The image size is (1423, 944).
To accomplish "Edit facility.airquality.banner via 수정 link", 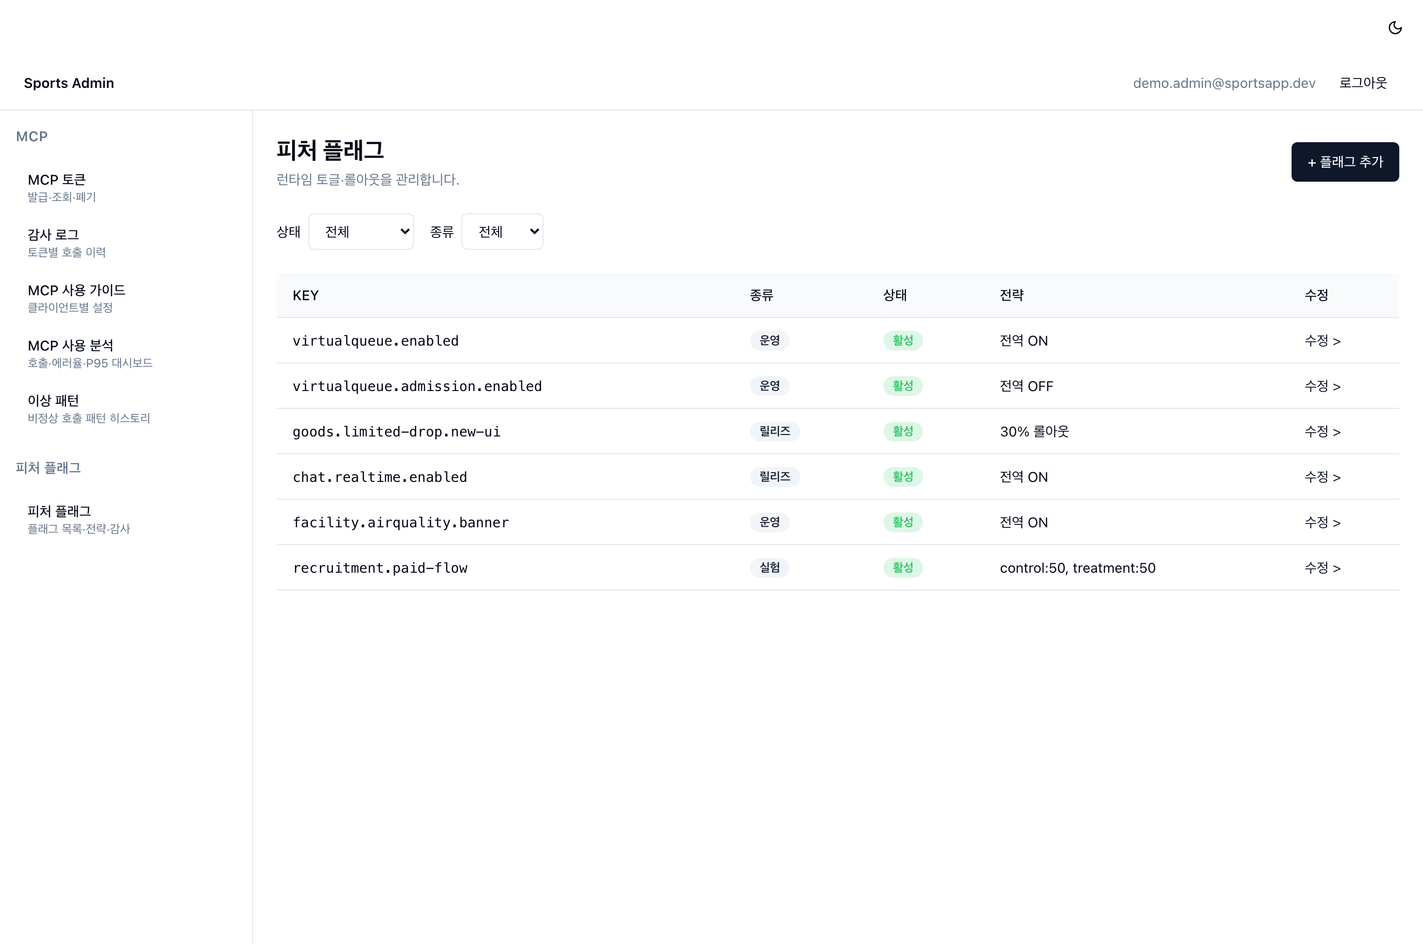I will point(1322,522).
